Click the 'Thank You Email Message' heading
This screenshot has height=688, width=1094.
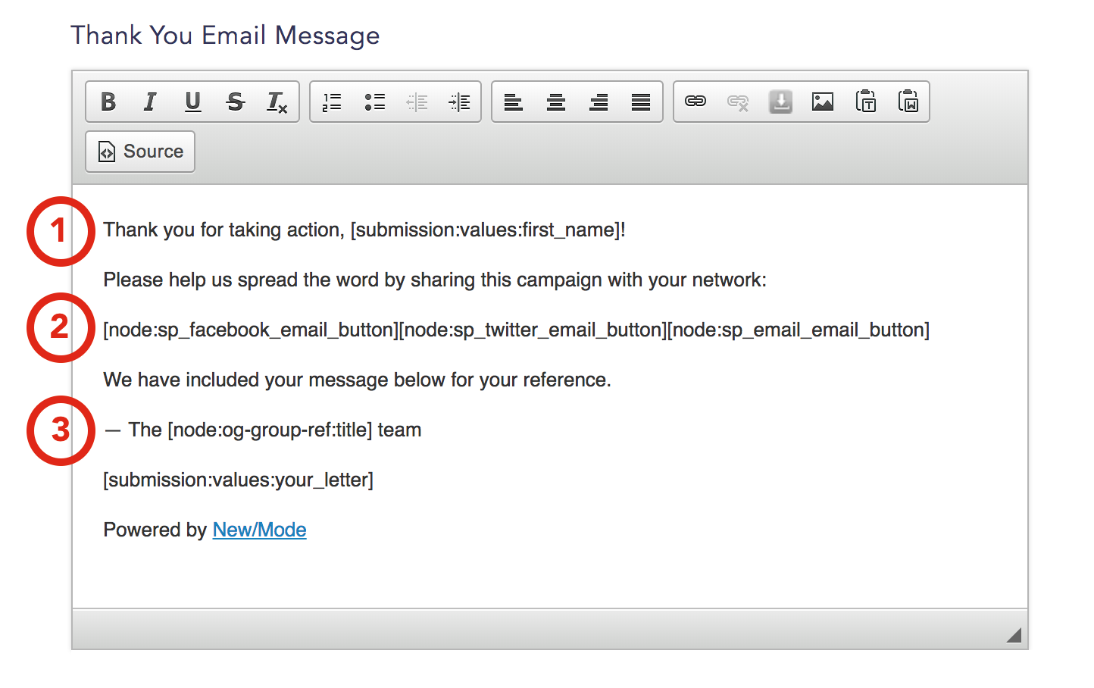(225, 36)
